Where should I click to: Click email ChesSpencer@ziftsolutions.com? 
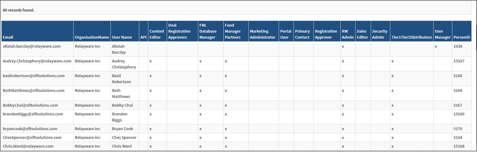click(x=32, y=138)
